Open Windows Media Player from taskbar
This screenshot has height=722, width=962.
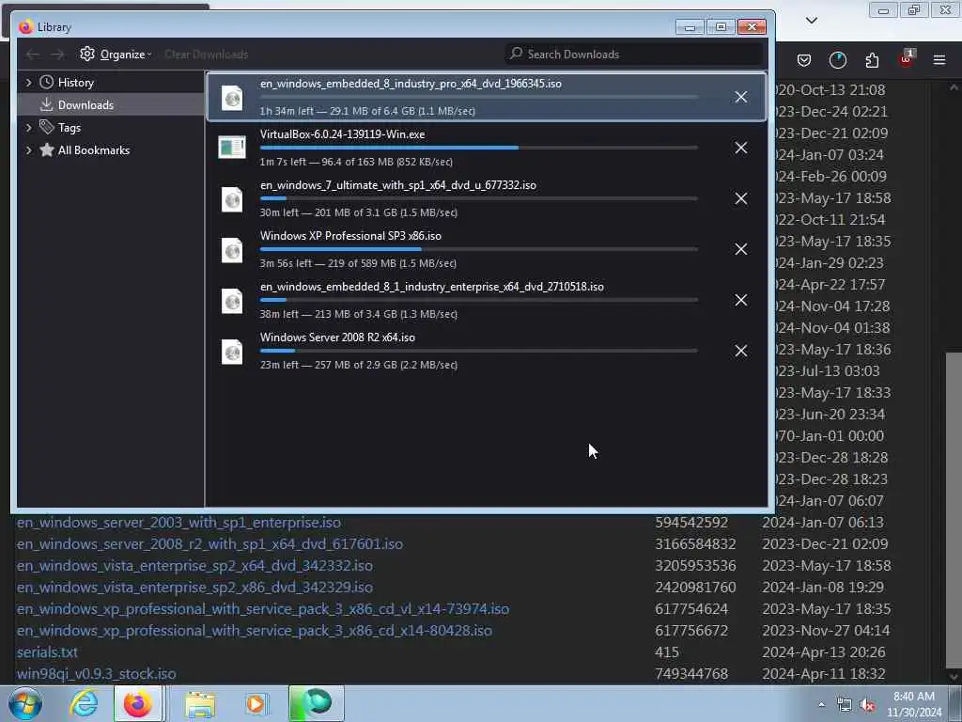(x=256, y=703)
